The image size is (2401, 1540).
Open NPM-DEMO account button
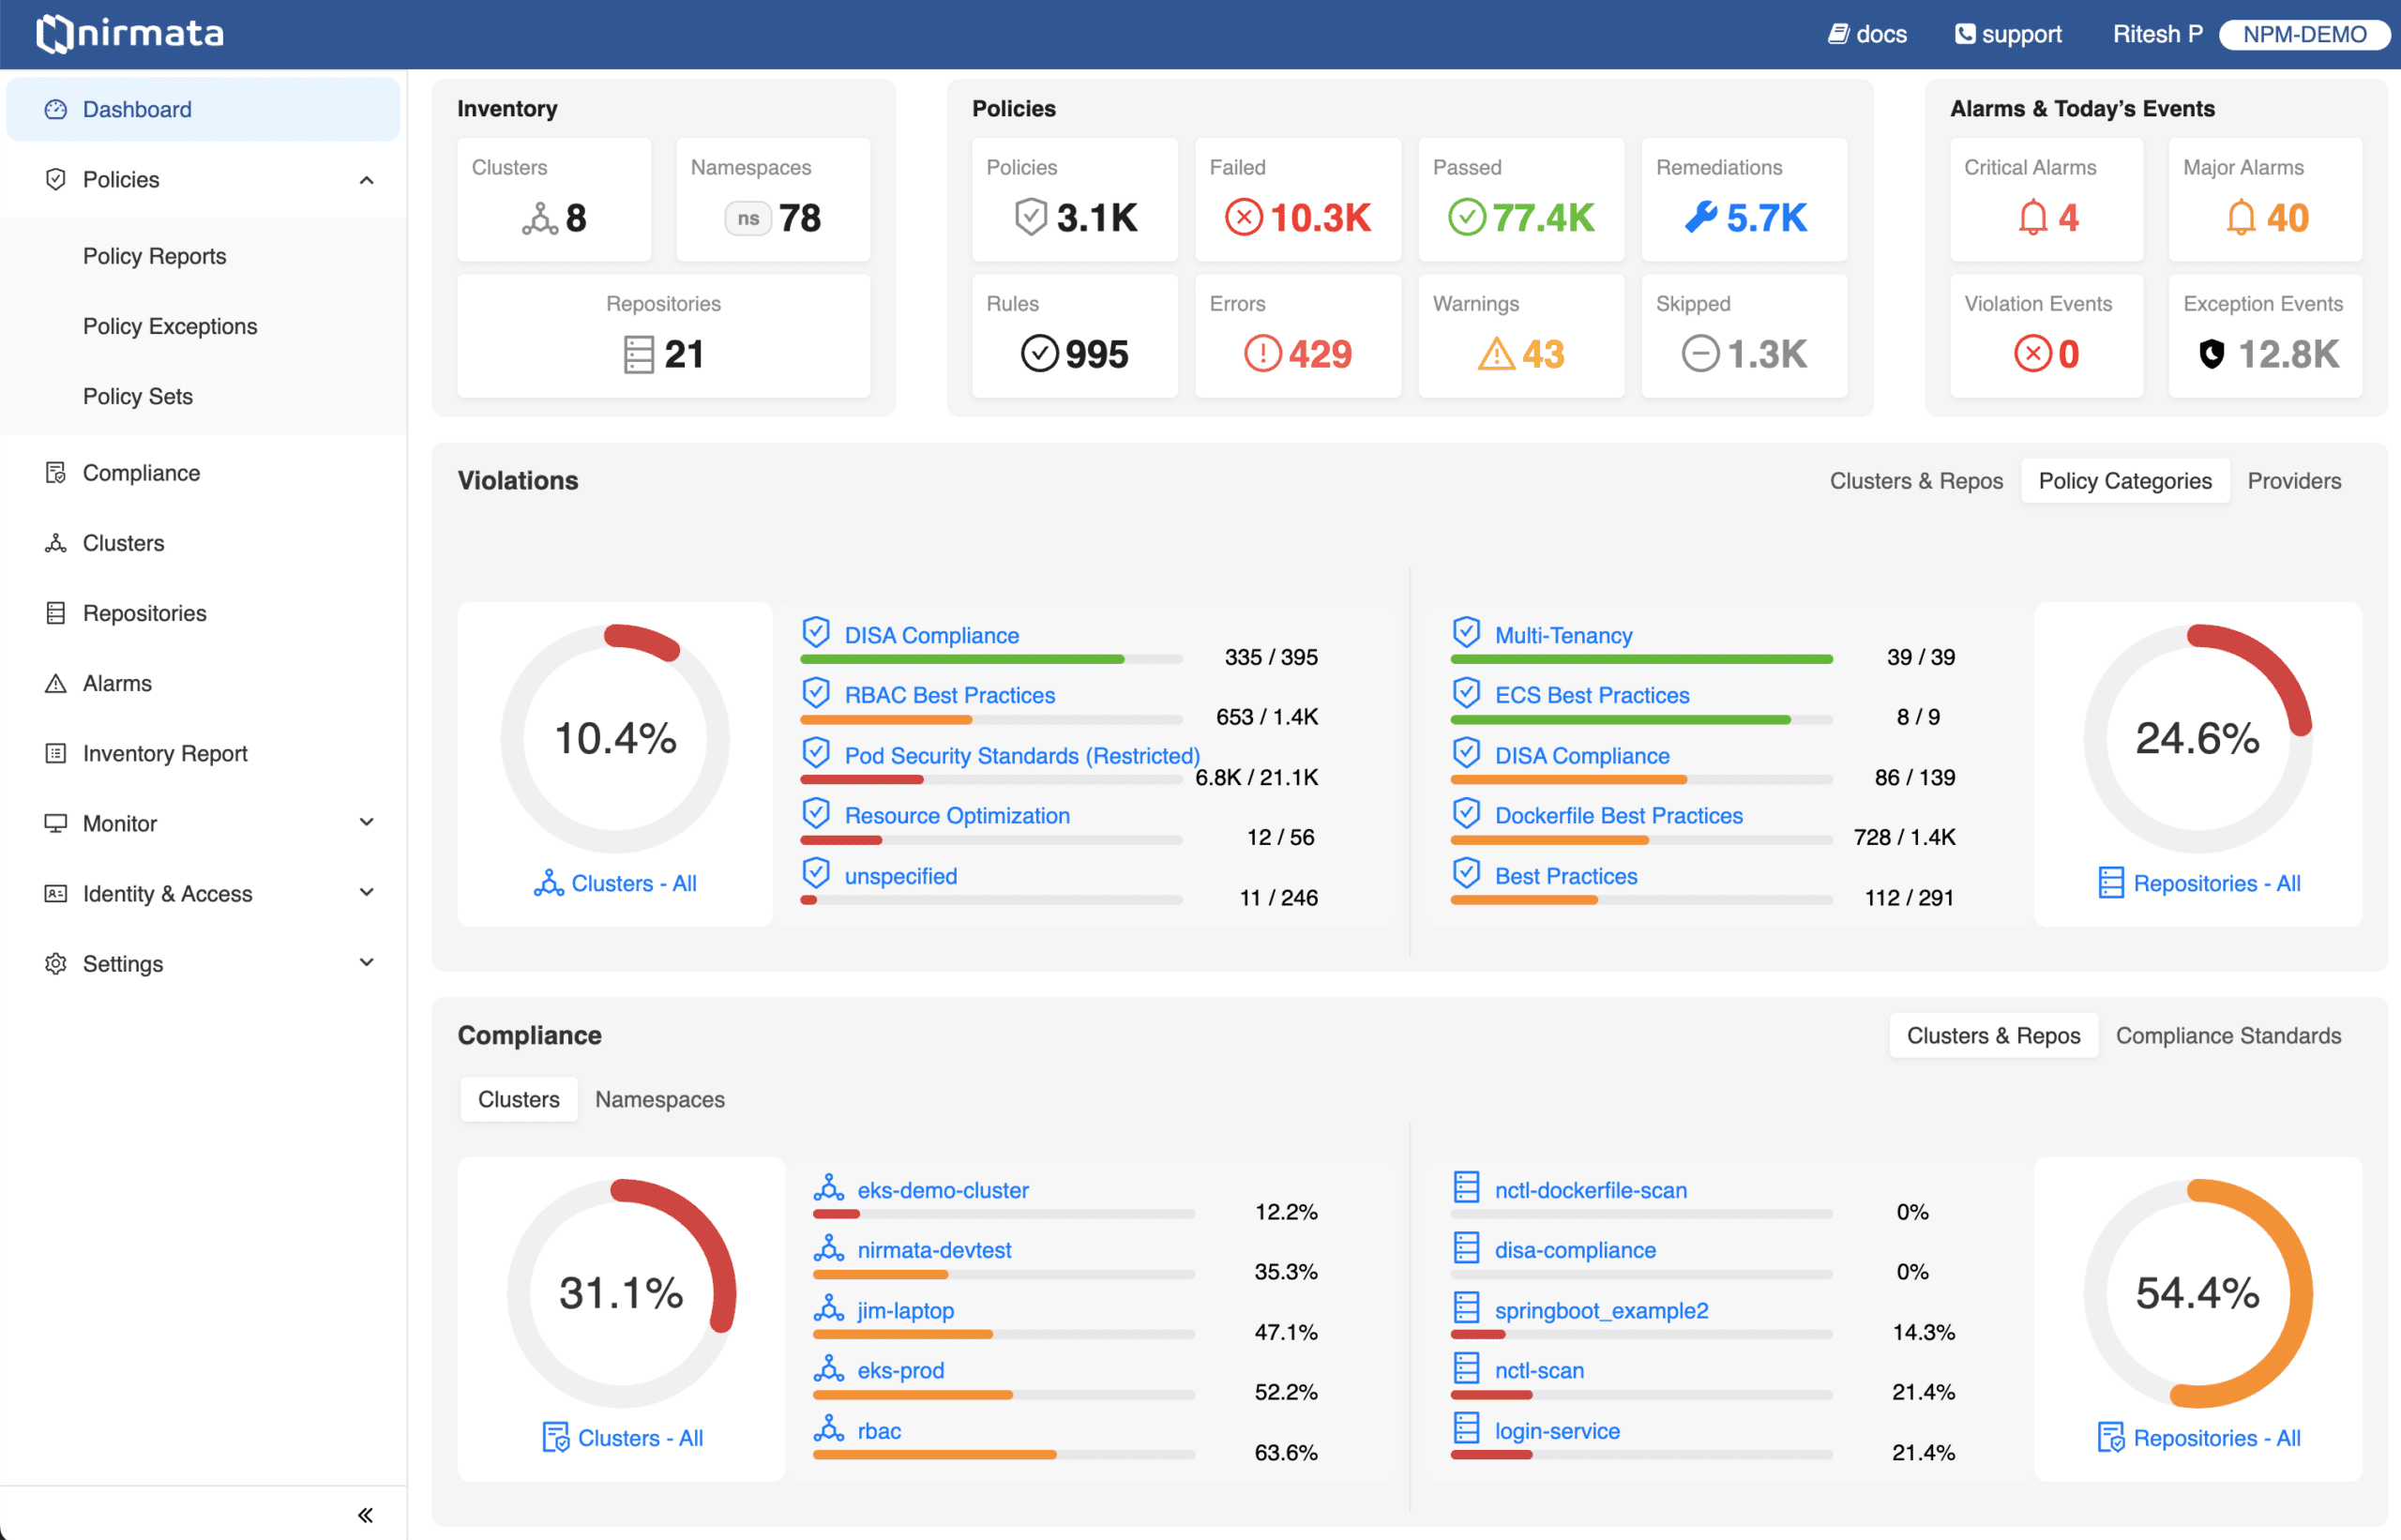2303,34
